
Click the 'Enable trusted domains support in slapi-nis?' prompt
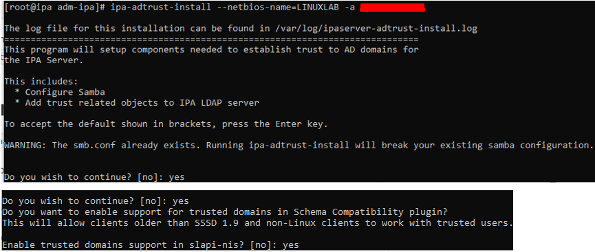tap(151, 245)
